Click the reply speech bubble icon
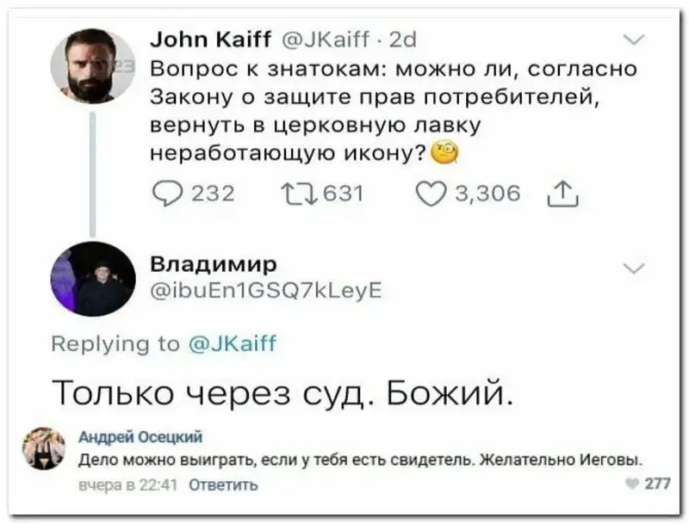The width and height of the screenshot is (689, 524). pos(166,194)
